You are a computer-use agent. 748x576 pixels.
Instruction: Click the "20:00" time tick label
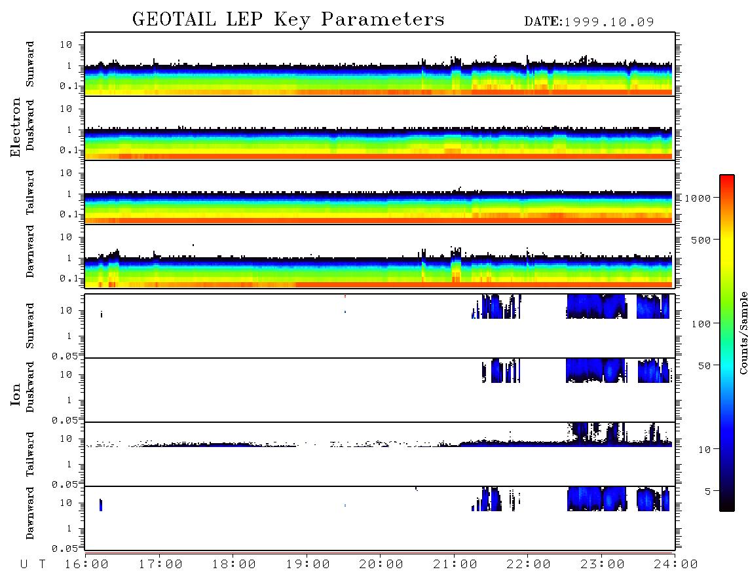381,565
